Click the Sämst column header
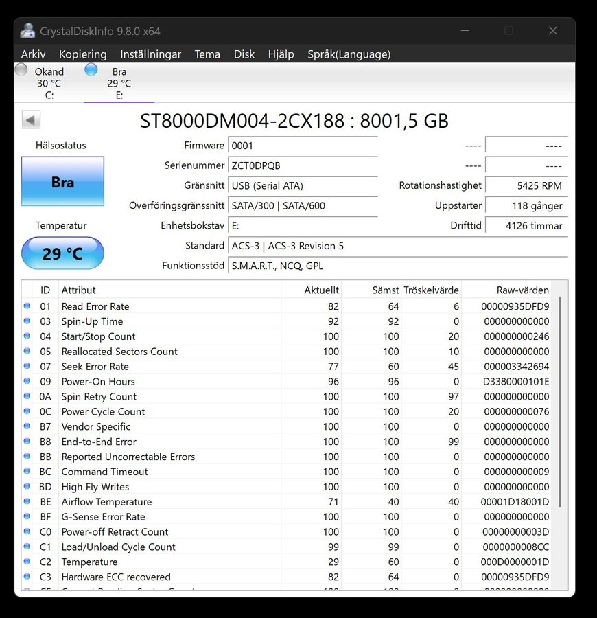The height and width of the screenshot is (618, 597). coord(371,290)
